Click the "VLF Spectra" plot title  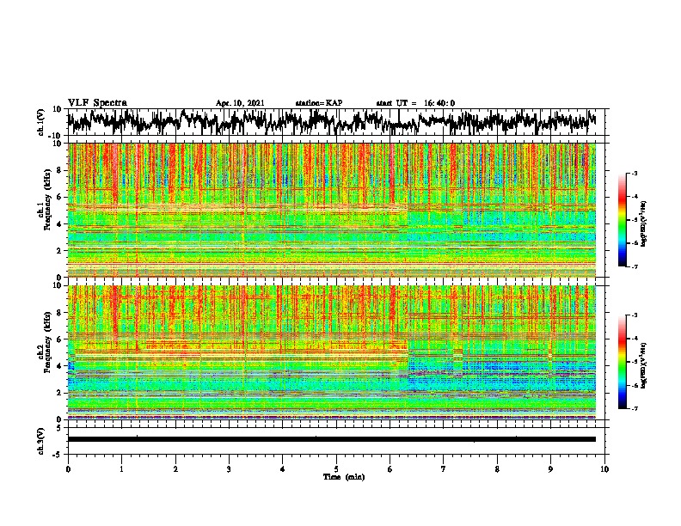[97, 102]
